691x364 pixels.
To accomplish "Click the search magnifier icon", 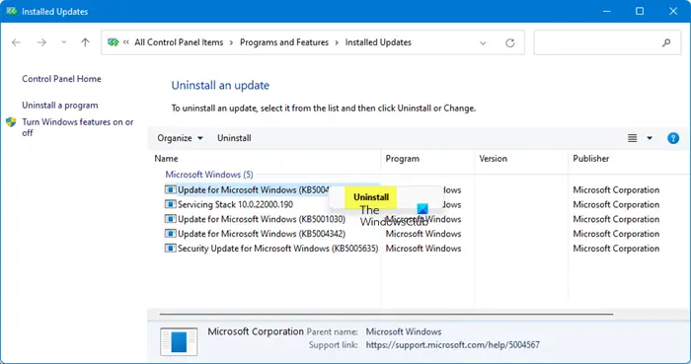I will 666,42.
